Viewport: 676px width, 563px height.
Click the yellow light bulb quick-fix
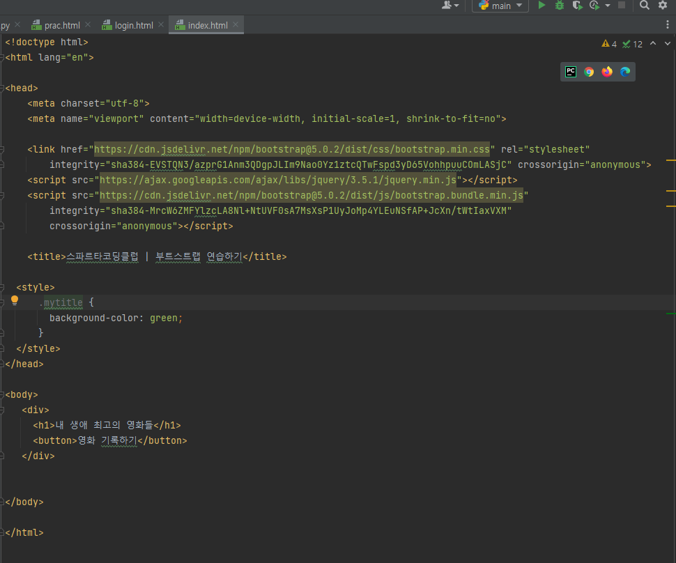pos(15,300)
